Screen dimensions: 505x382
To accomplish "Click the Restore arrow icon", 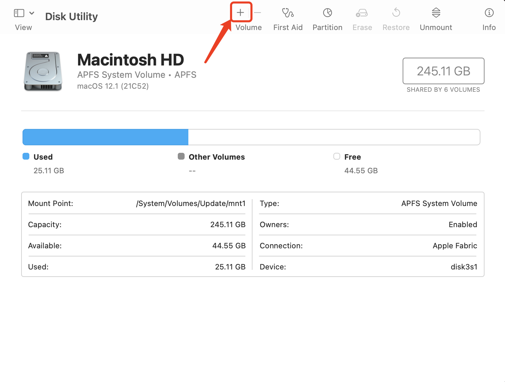I will [x=396, y=13].
